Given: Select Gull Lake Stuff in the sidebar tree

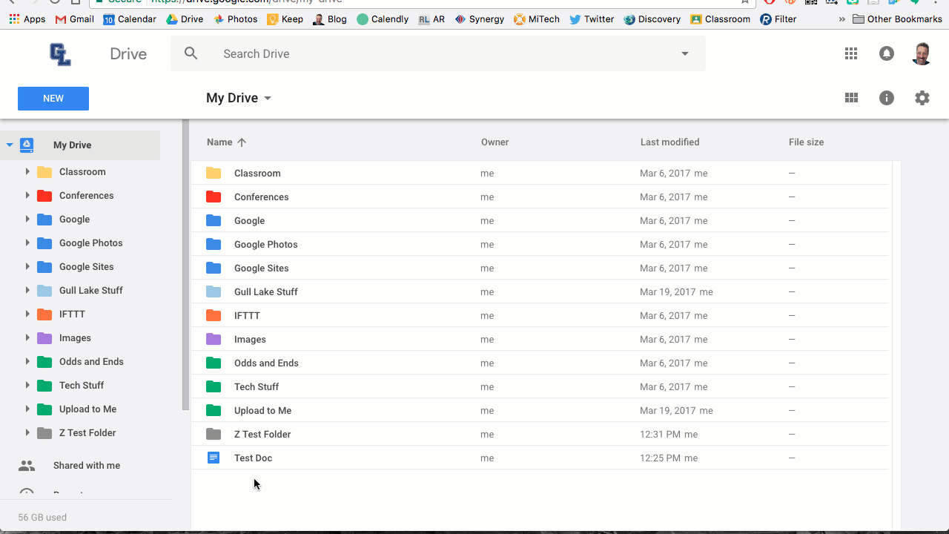Looking at the screenshot, I should (91, 291).
